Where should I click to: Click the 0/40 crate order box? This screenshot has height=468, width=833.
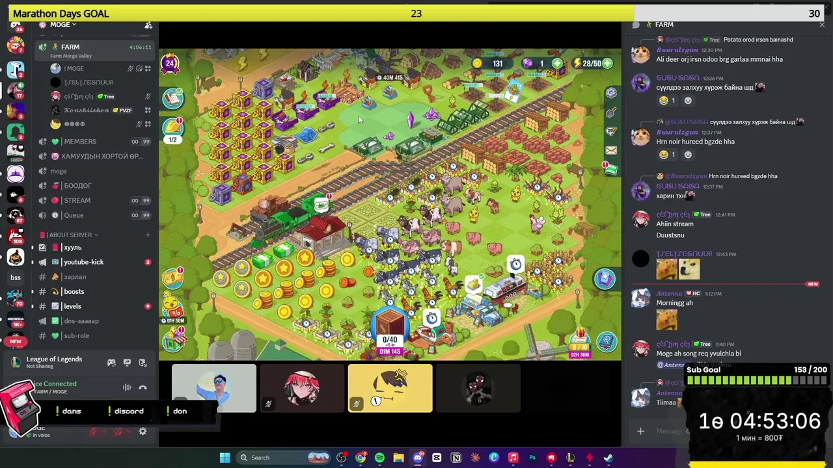pos(390,330)
